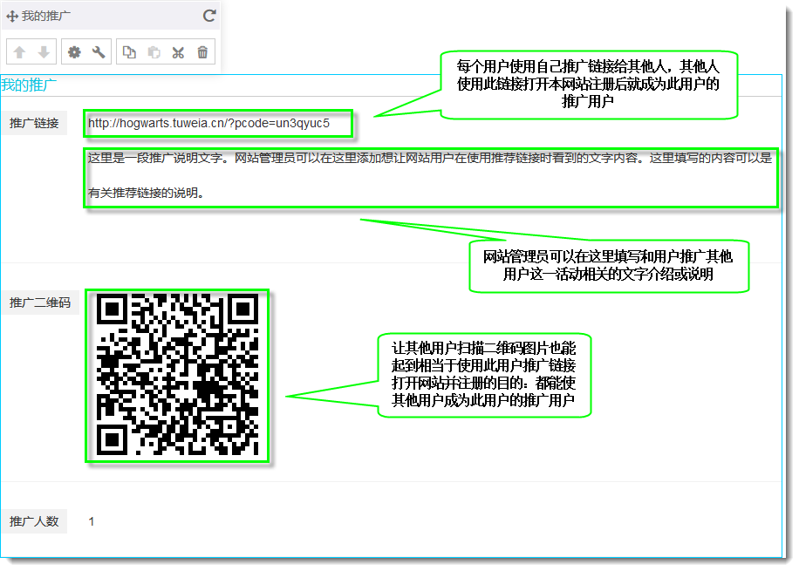Click the promotion count value 1
799x571 pixels.
[x=92, y=521]
